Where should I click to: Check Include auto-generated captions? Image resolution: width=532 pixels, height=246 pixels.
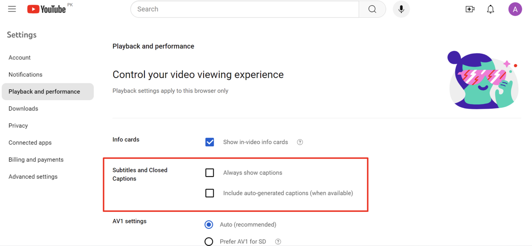209,193
